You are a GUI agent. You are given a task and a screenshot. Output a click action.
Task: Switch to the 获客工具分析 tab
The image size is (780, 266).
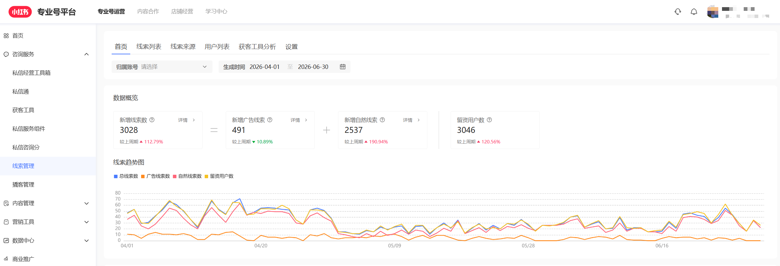(257, 47)
